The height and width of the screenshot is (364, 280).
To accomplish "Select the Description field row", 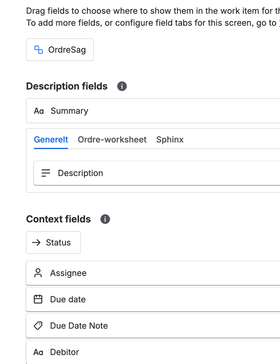I will pyautogui.click(x=157, y=173).
